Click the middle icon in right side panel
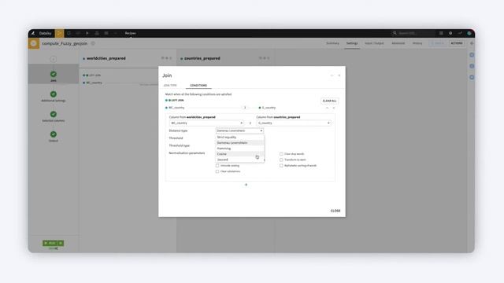The image size is (504, 283). pyautogui.click(x=472, y=66)
